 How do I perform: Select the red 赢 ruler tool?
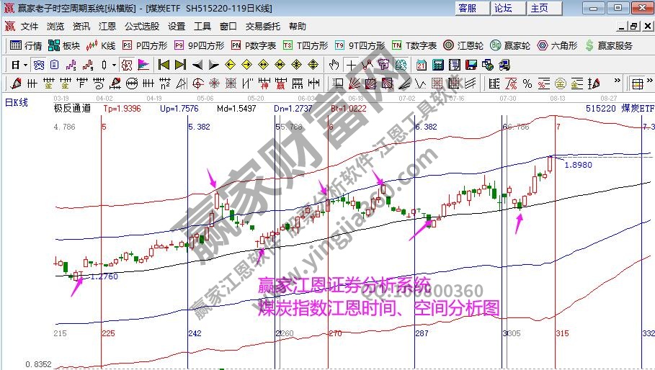[280, 84]
